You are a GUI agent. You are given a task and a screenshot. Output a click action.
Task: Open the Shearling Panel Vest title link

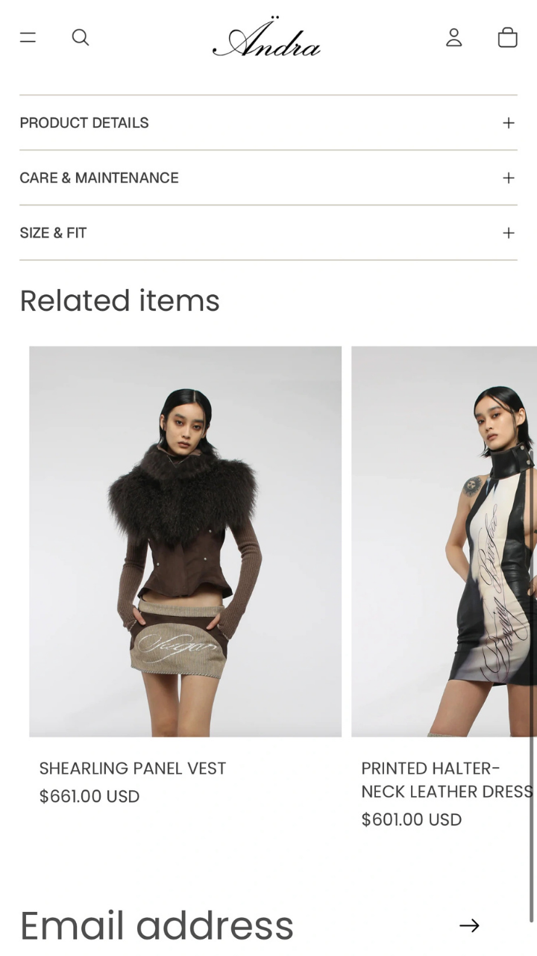coord(133,769)
